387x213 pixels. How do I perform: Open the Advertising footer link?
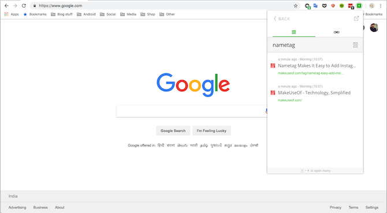17,208
